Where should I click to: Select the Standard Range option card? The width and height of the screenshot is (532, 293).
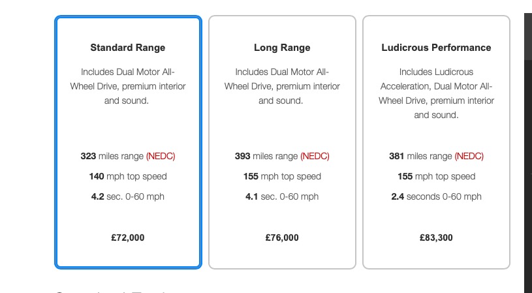click(x=128, y=142)
